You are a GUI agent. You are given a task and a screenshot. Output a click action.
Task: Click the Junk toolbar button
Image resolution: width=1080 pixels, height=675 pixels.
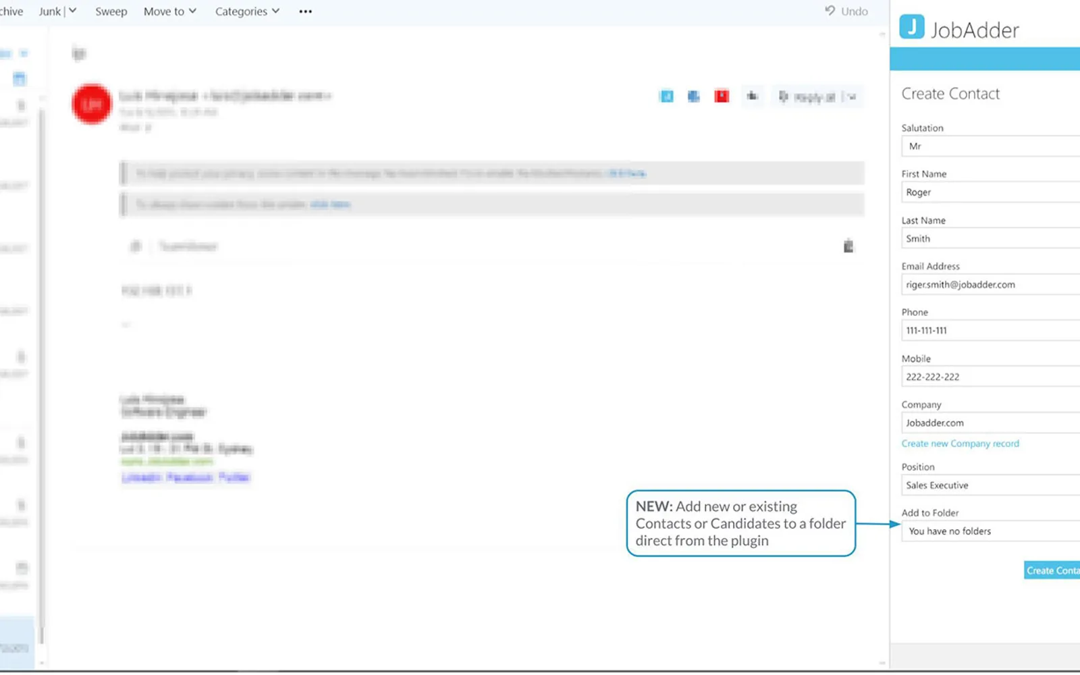[50, 11]
